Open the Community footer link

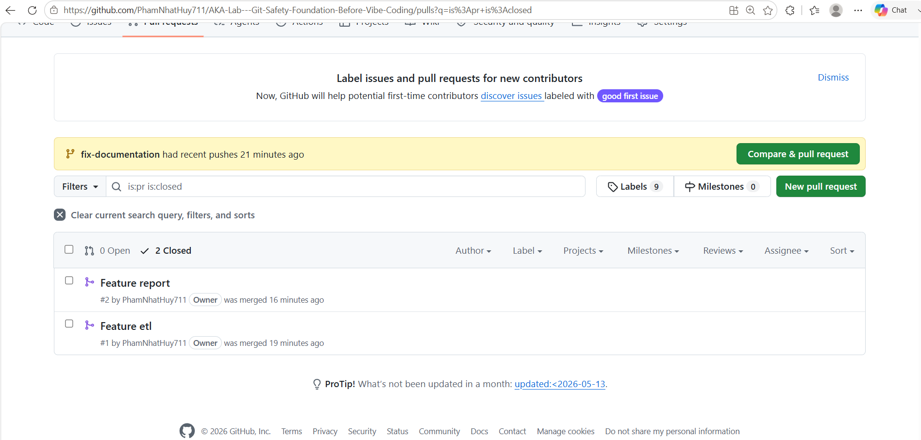coord(439,431)
